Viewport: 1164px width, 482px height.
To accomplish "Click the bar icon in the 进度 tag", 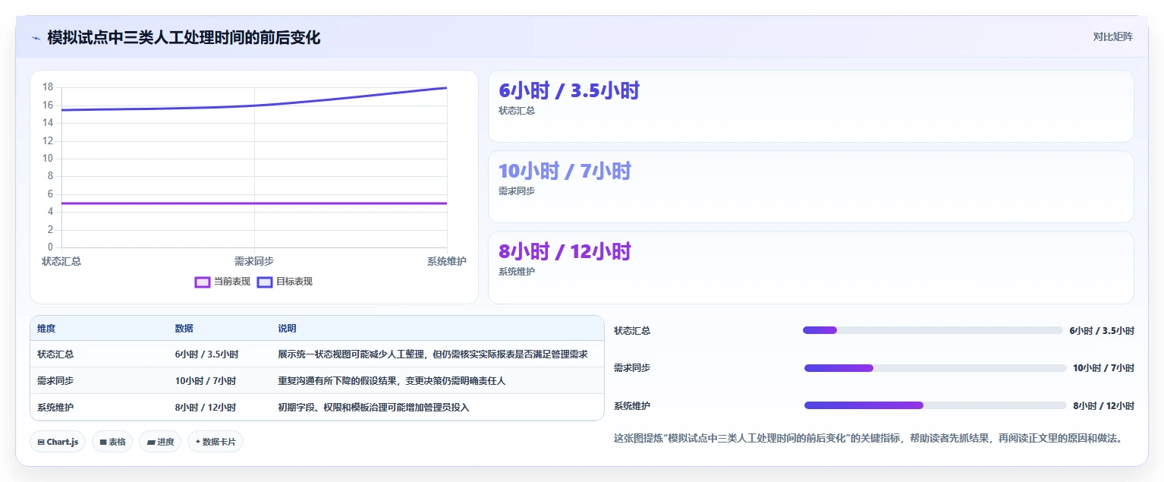I will 151,442.
